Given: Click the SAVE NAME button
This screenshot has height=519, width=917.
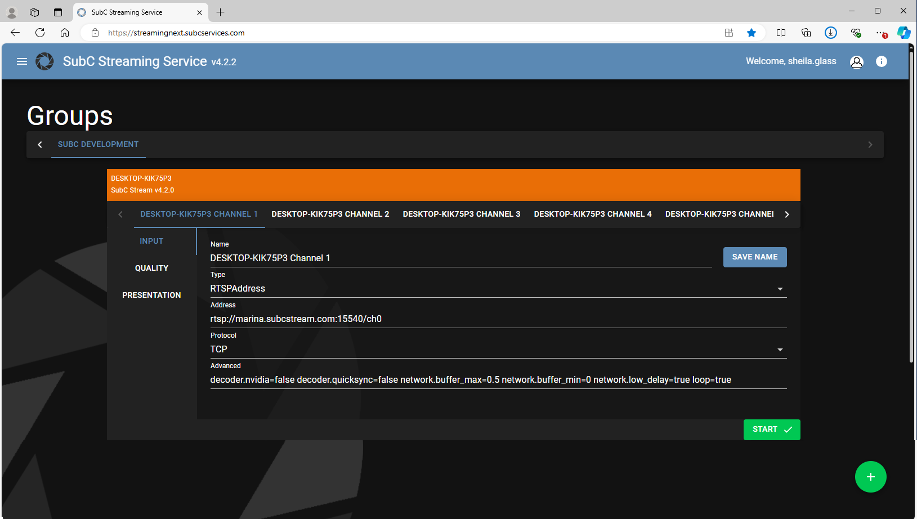Looking at the screenshot, I should pyautogui.click(x=755, y=257).
